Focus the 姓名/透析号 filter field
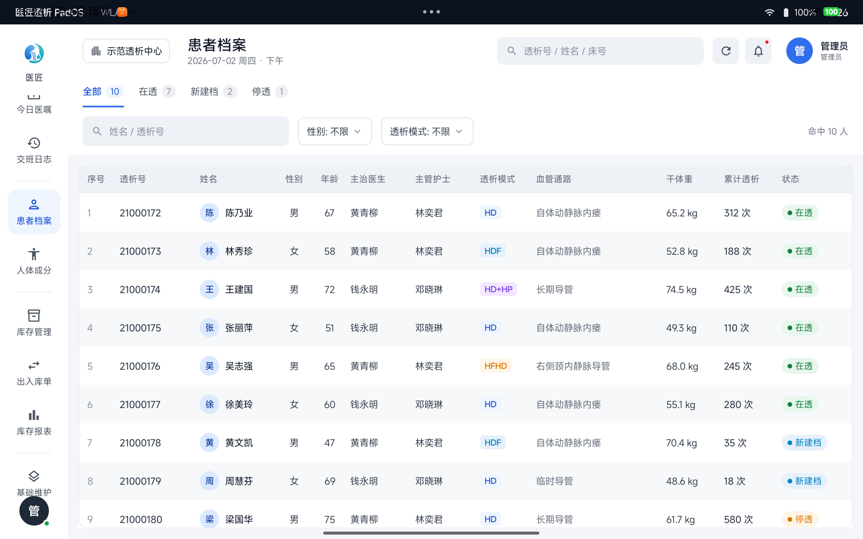Image resolution: width=863 pixels, height=539 pixels. (185, 131)
